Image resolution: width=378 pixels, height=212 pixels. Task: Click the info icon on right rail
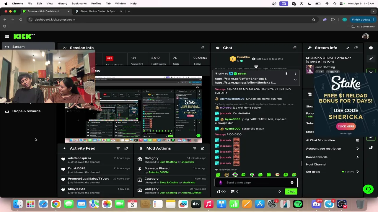pyautogui.click(x=371, y=48)
